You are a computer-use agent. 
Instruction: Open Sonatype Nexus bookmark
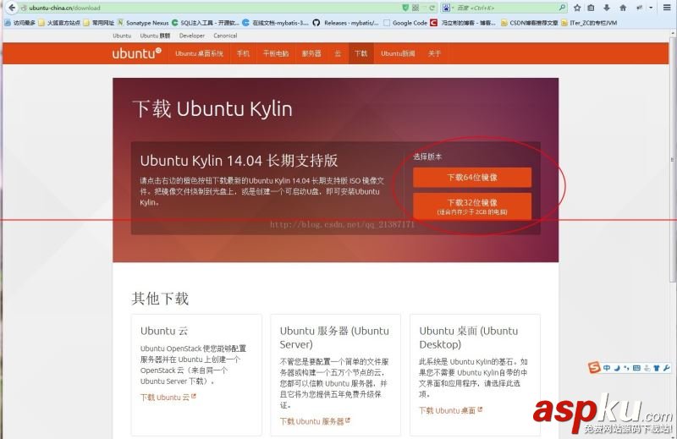pos(143,23)
